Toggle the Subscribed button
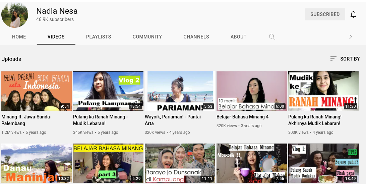Image resolution: width=366 pixels, height=184 pixels. point(325,14)
